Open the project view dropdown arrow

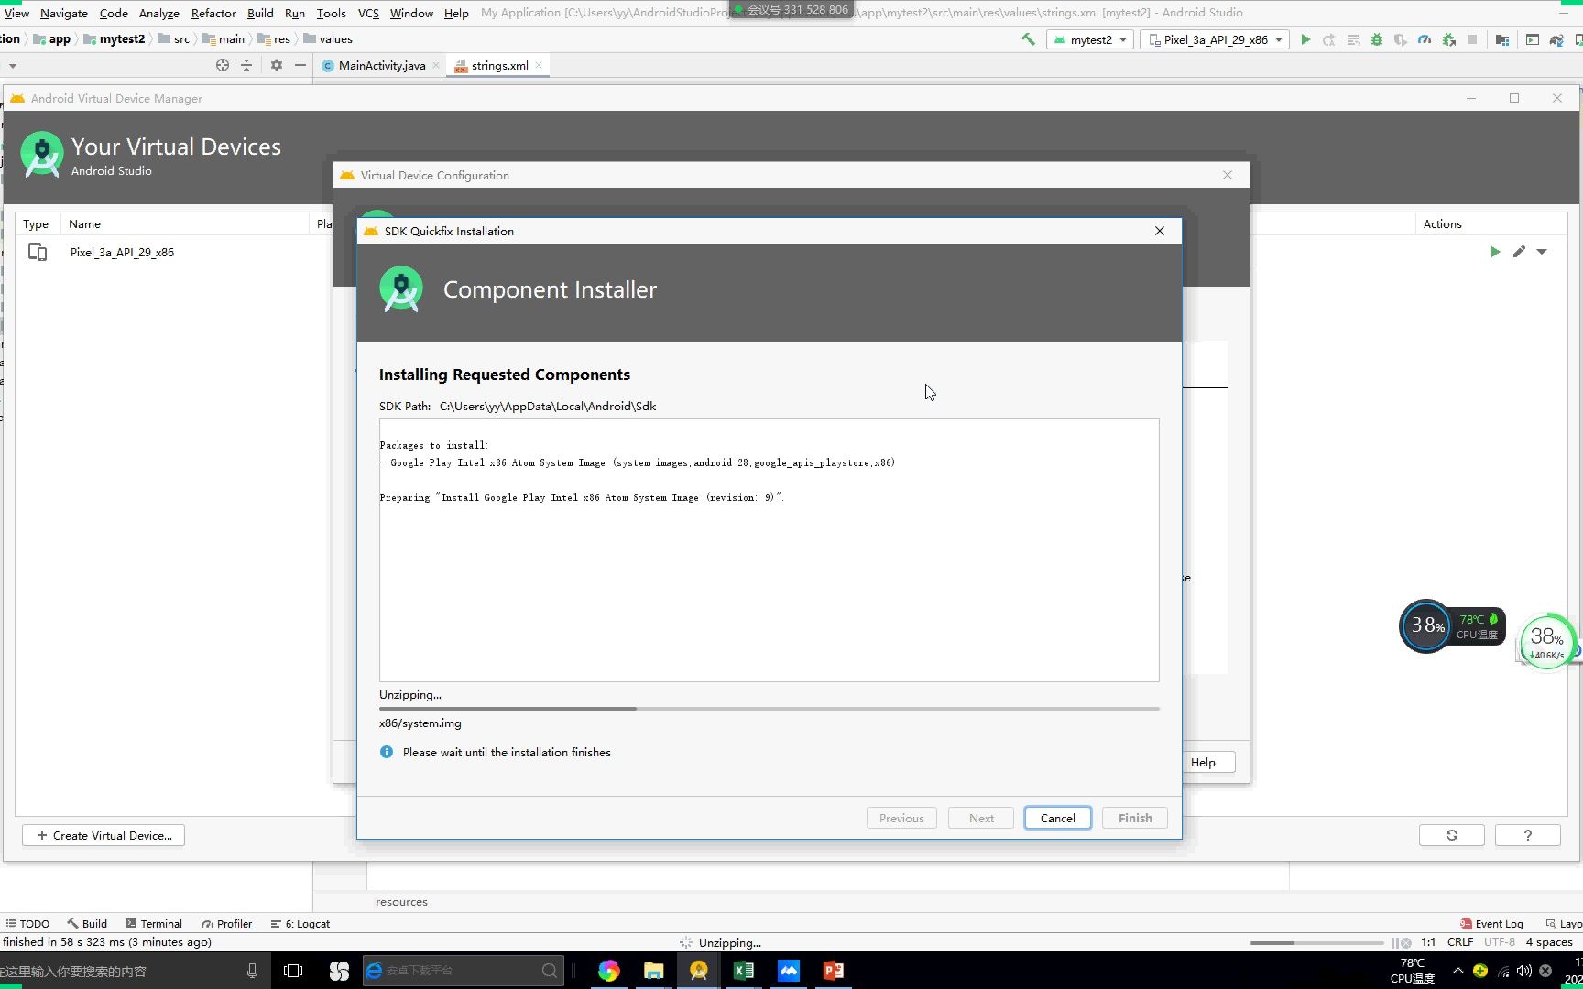click(x=13, y=66)
